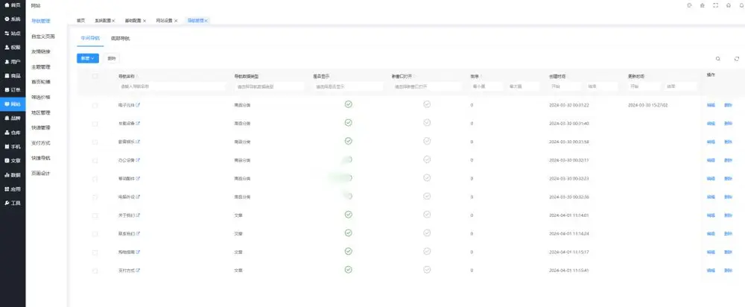Image resolution: width=745 pixels, height=307 pixels.
Task: Open external link icon beside 关于我们
Action: click(138, 215)
